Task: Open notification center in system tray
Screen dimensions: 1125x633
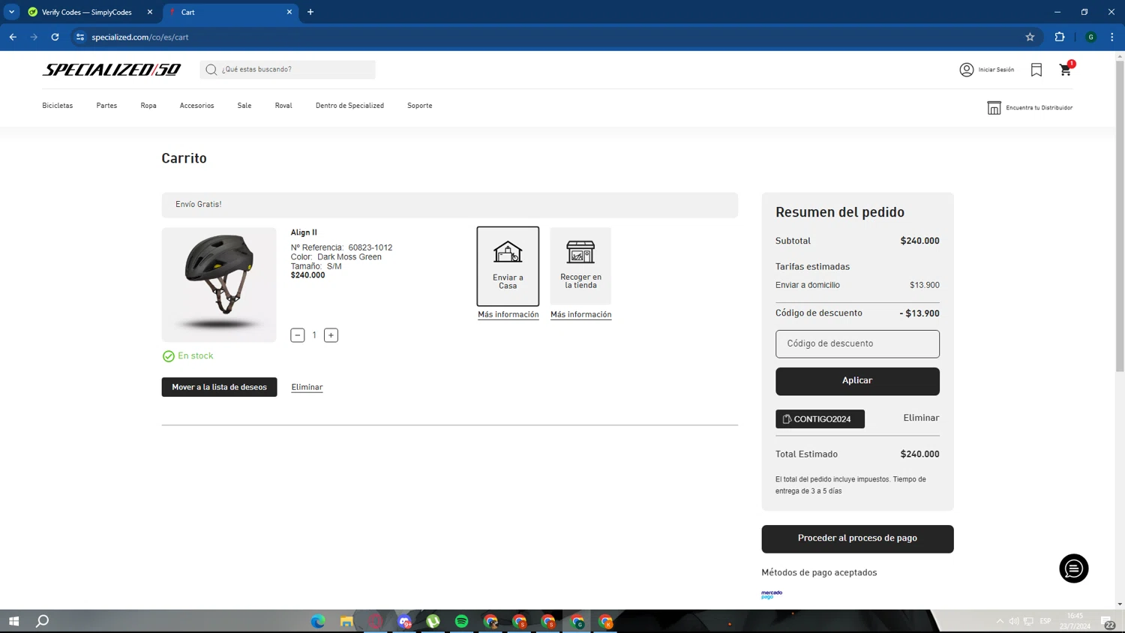Action: click(1108, 621)
